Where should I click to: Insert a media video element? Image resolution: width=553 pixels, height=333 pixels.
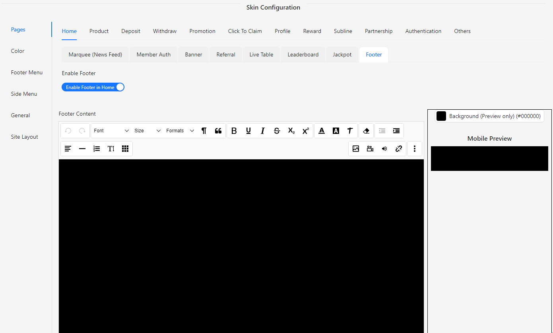click(370, 148)
